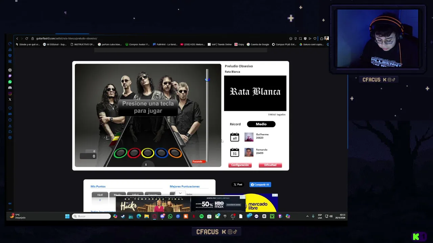Viewport: 433px width, 243px height.
Task: Open WhatsApp in the browser sidebar
Action: [x=10, y=82]
